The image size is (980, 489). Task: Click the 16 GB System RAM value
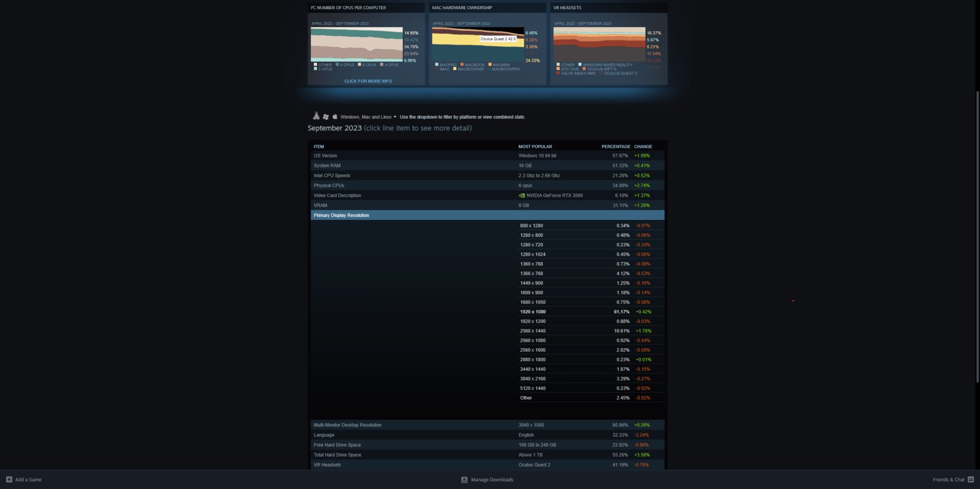[x=525, y=165]
